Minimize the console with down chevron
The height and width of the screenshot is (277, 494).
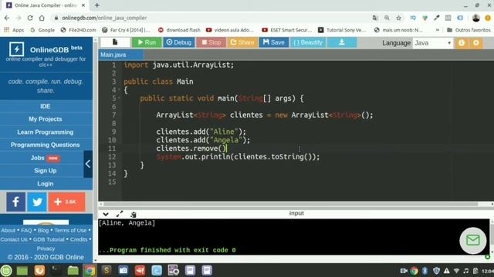point(106,214)
